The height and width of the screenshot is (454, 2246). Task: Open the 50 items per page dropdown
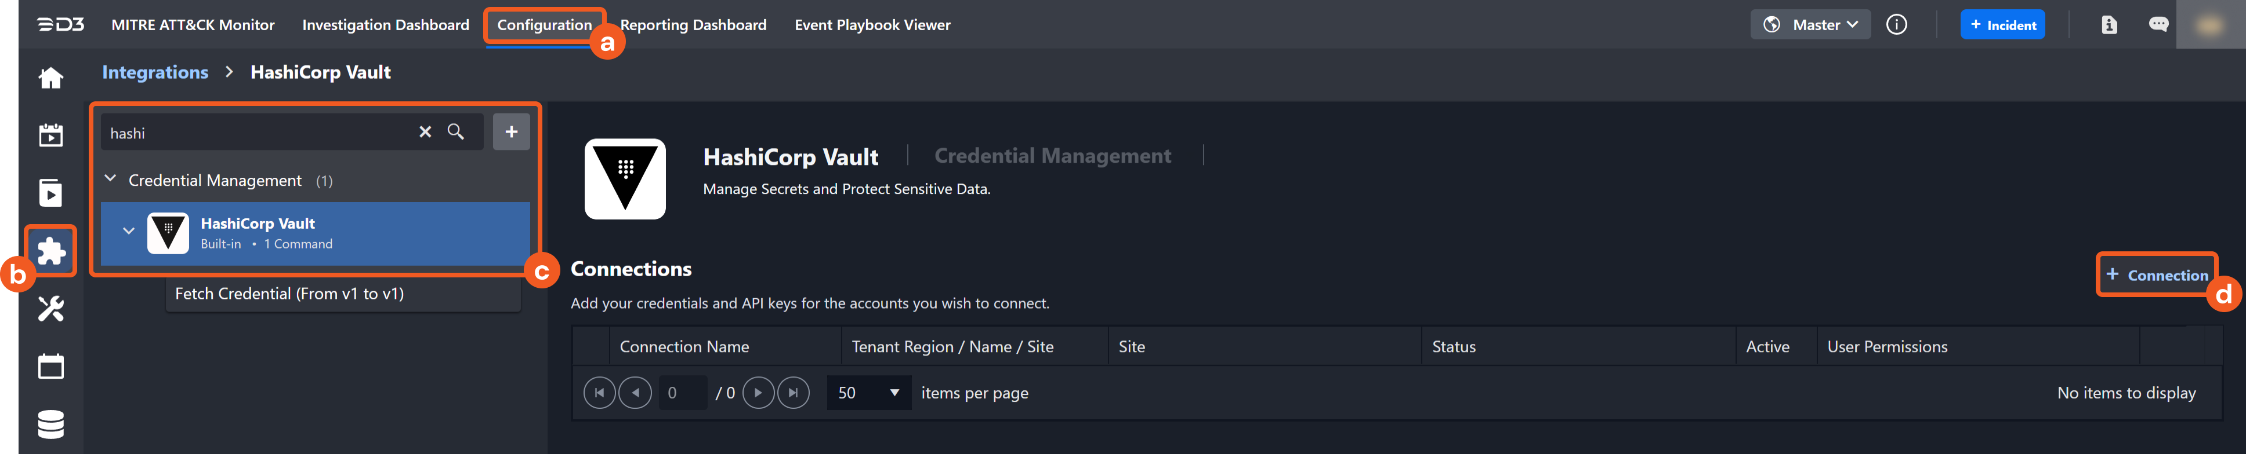868,393
